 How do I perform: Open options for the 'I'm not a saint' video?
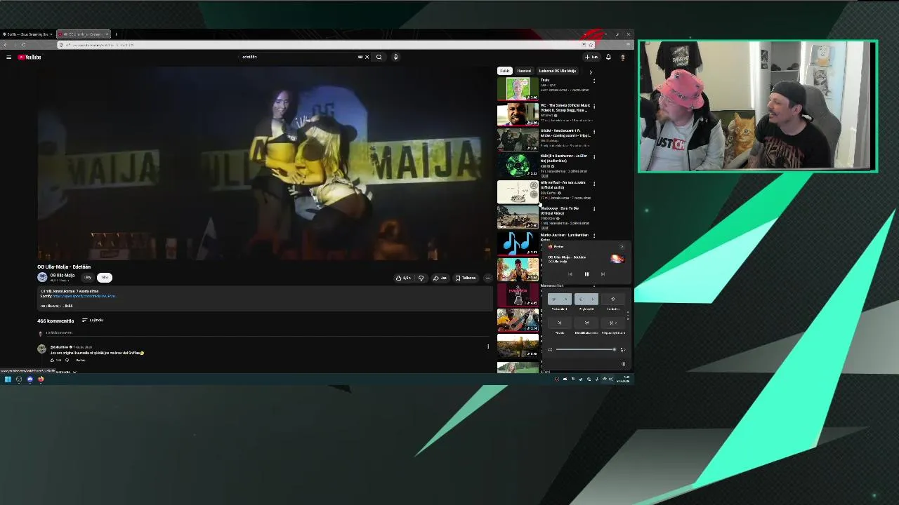[594, 184]
